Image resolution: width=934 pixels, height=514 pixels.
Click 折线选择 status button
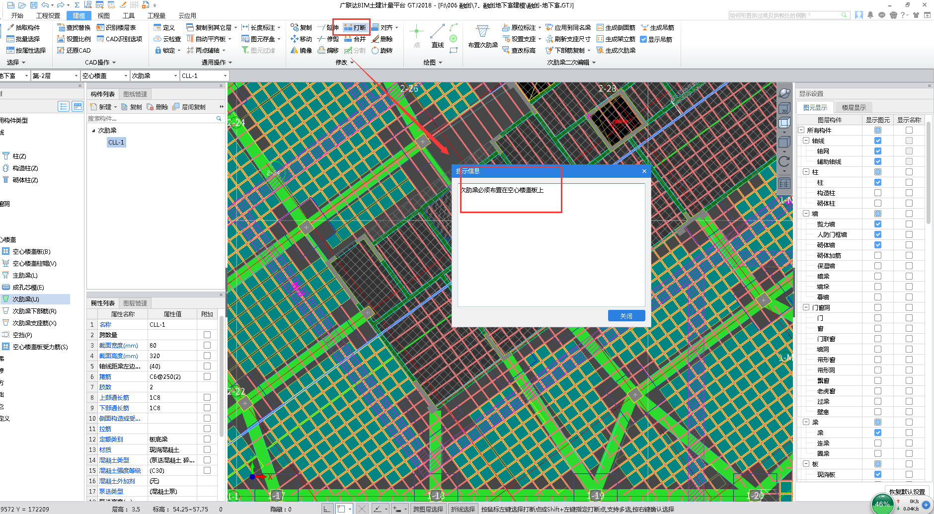coord(463,509)
